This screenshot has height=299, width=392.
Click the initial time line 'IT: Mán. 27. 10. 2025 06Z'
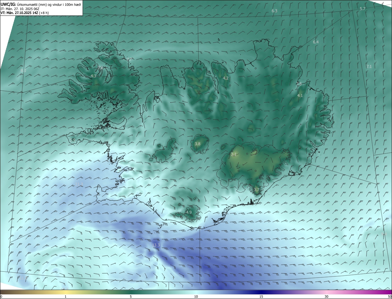point(20,9)
